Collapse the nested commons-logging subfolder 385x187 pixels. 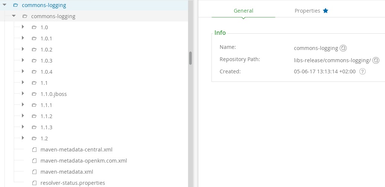14,16
